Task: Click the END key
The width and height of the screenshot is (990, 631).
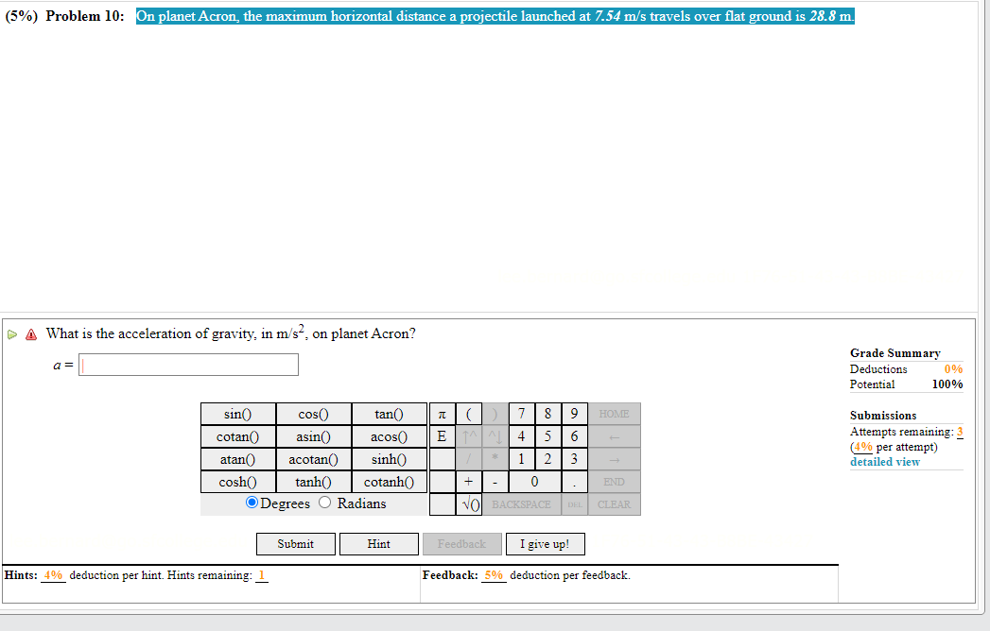Action: click(x=615, y=482)
